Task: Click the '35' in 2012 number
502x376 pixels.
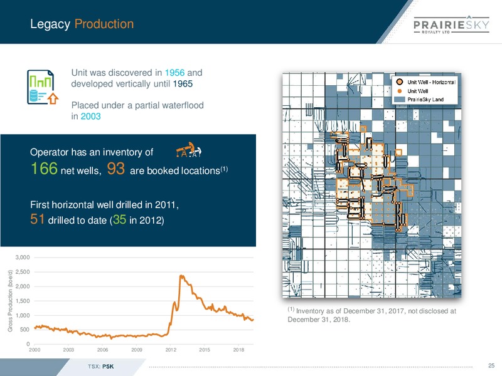Action: pyautogui.click(x=119, y=219)
